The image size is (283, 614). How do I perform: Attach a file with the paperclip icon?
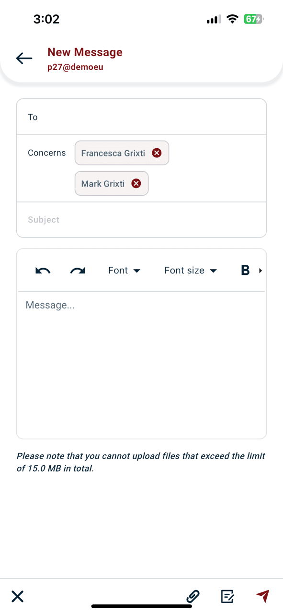(x=193, y=596)
